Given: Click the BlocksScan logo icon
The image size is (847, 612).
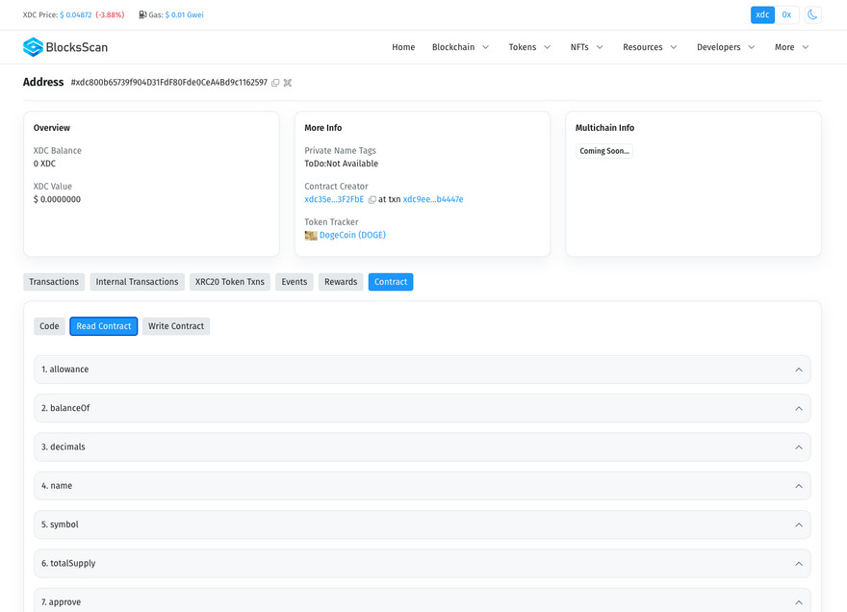Looking at the screenshot, I should click(33, 47).
